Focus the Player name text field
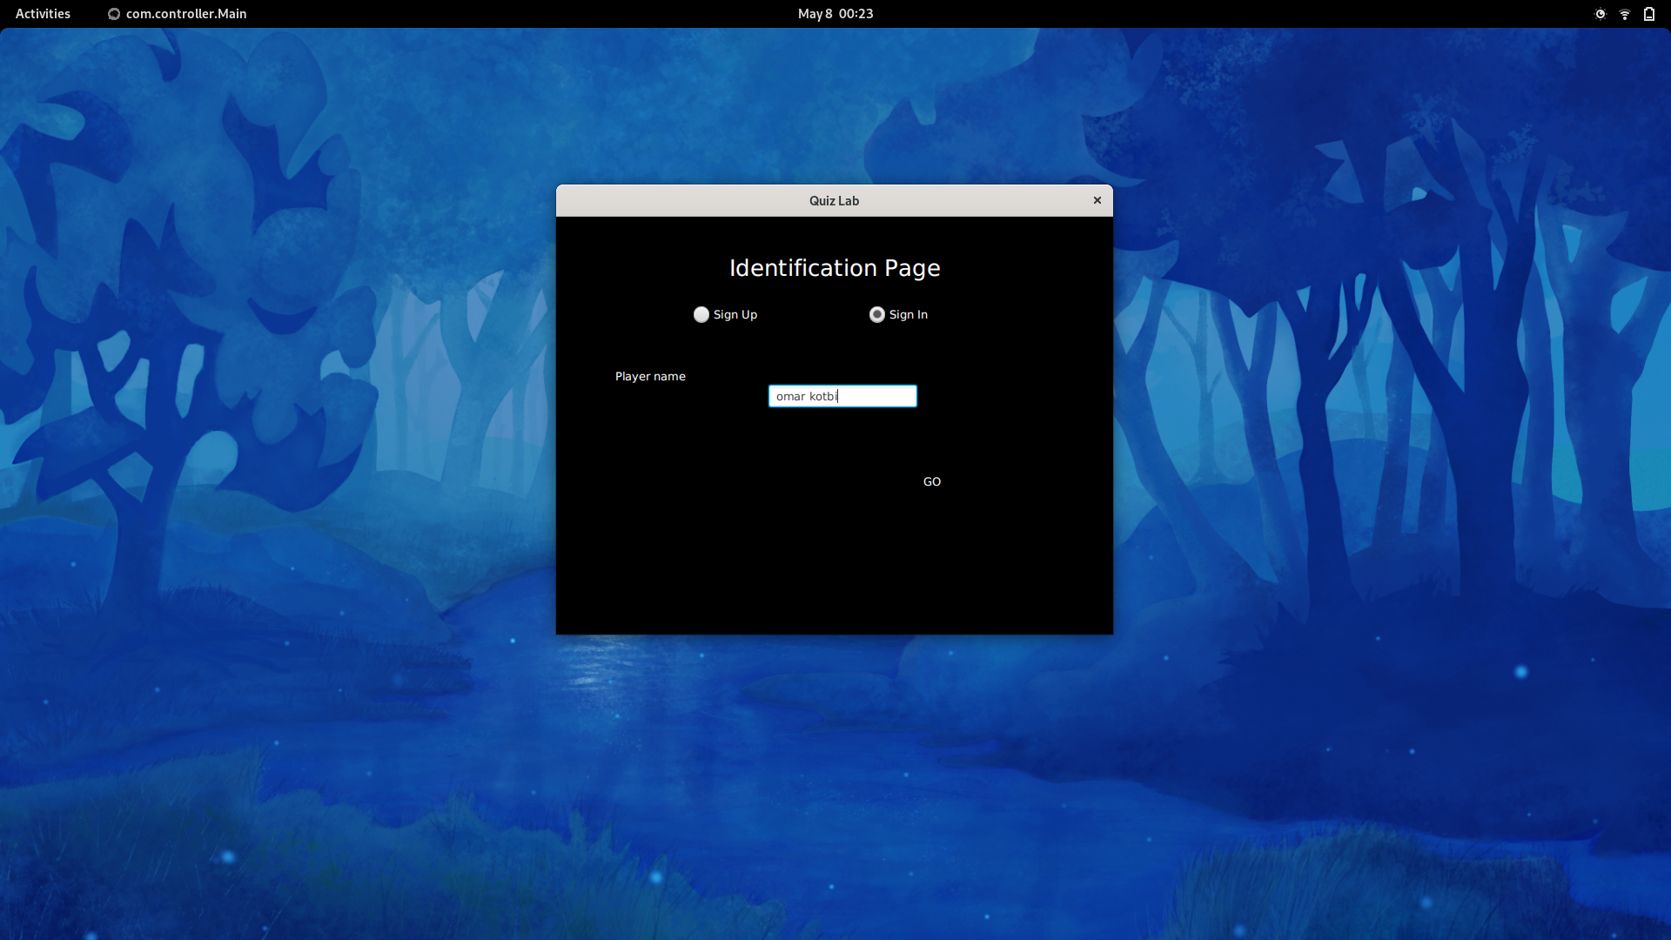The image size is (1671, 940). tap(875, 396)
